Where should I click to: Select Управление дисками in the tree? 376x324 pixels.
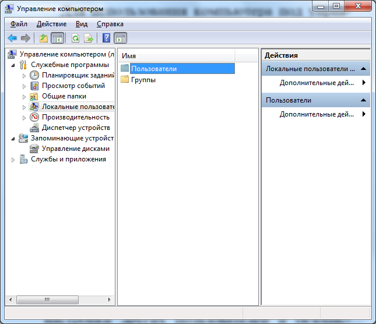point(76,149)
